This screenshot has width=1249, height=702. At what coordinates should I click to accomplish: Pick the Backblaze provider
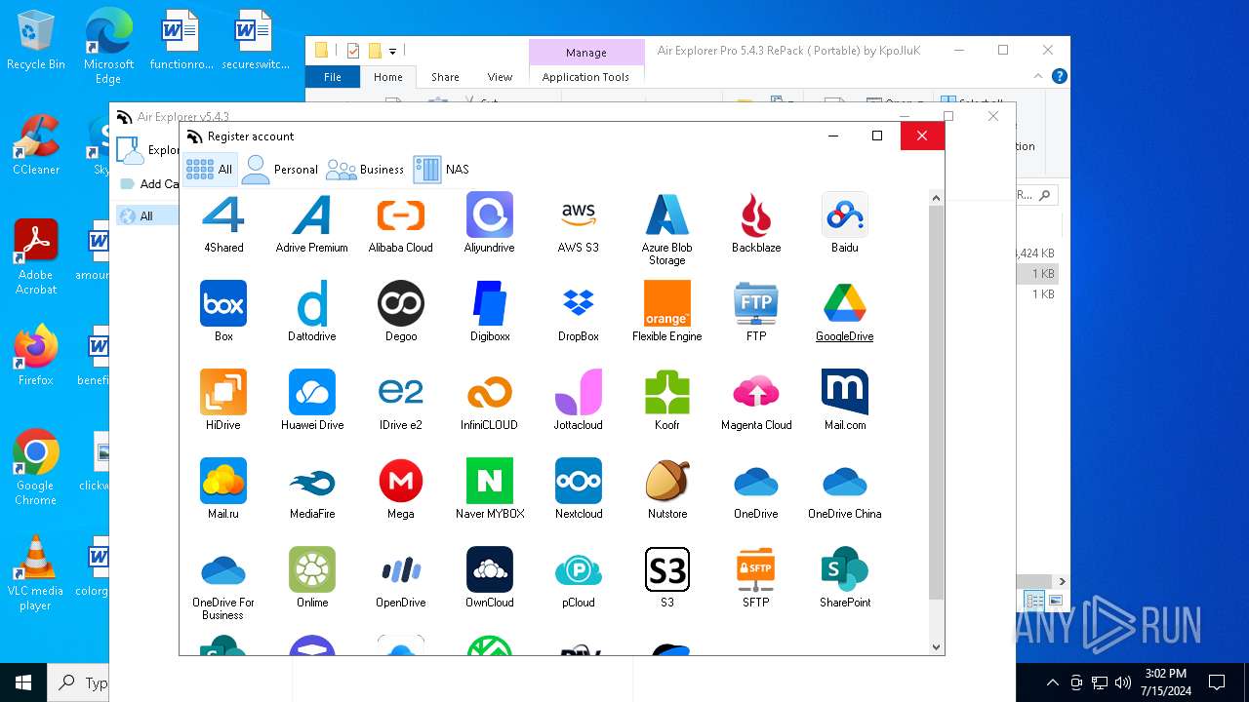[x=756, y=223]
